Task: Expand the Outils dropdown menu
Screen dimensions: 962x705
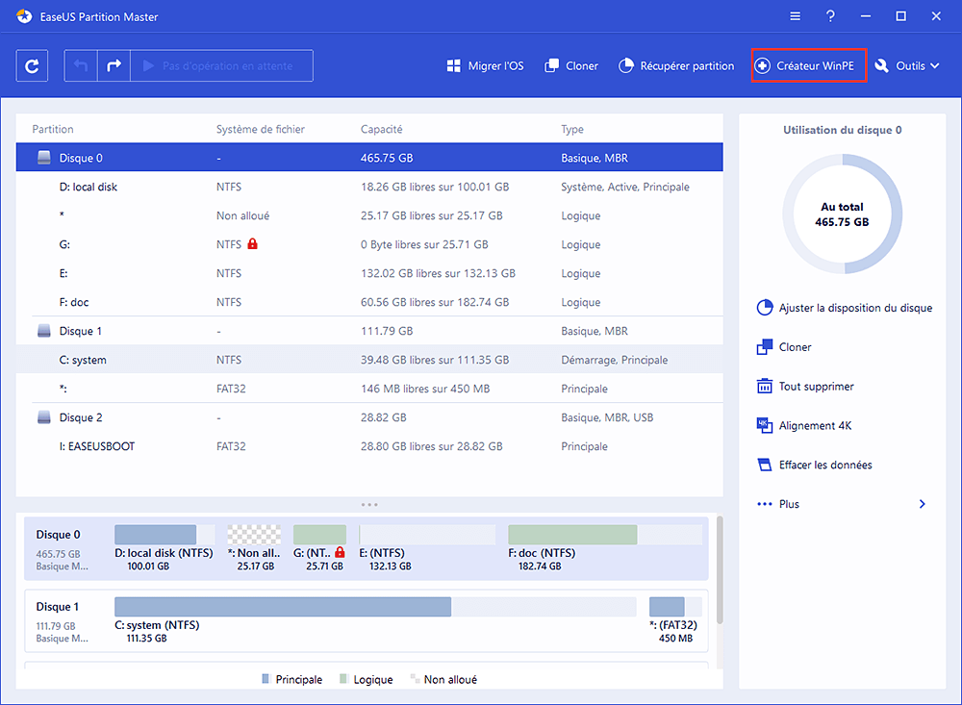Action: [x=907, y=65]
